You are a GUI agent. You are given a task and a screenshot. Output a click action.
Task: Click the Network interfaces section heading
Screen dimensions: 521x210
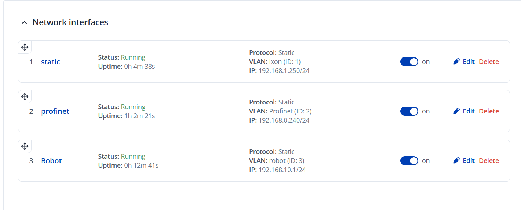[x=70, y=22]
